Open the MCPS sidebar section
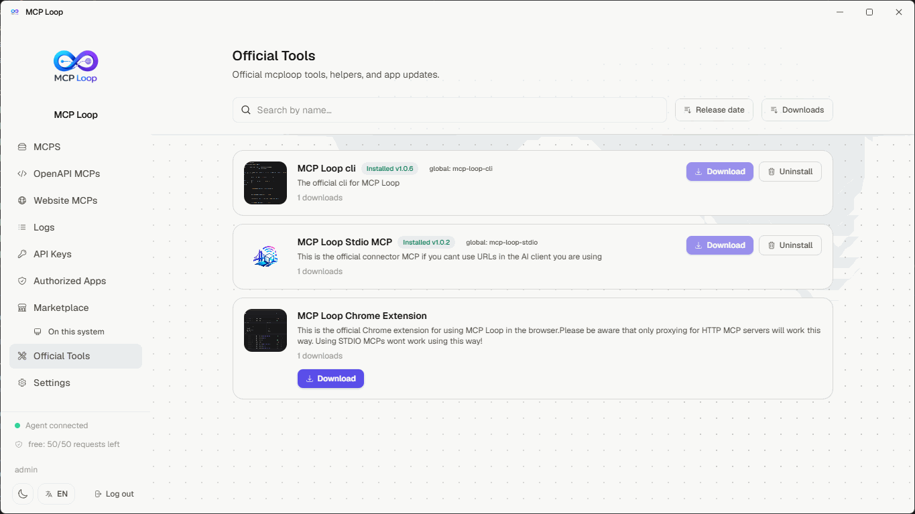The width and height of the screenshot is (915, 514). [76, 147]
